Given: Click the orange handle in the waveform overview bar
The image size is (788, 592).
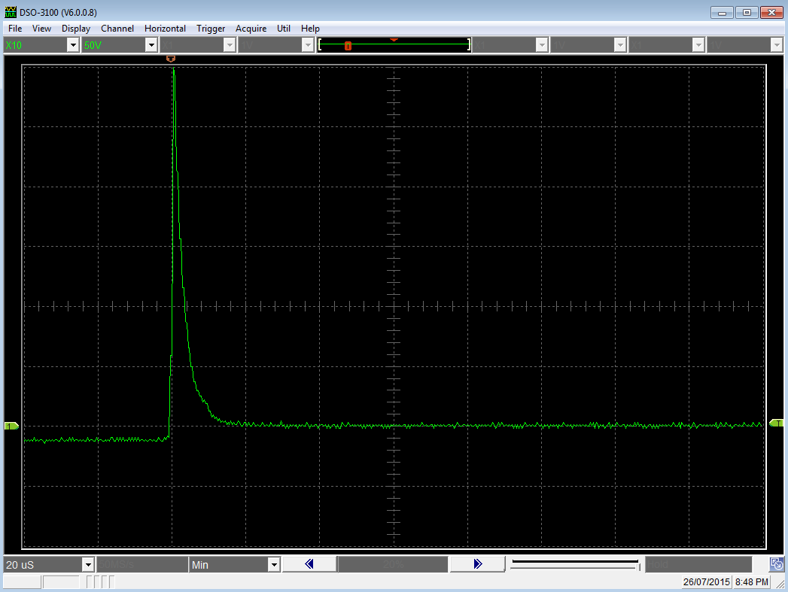Looking at the screenshot, I should coord(348,46).
